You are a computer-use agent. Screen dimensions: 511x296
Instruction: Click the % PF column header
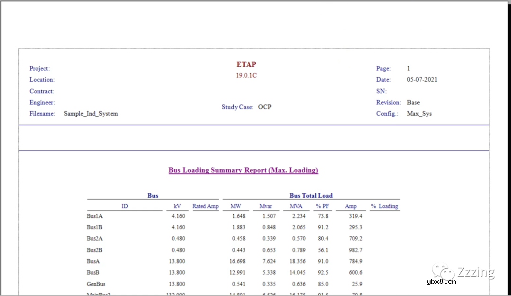pos(322,206)
